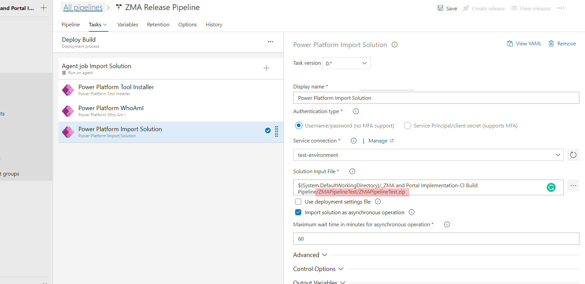This screenshot has height=284, width=585.
Task: Open the History tab
Action: pos(214,25)
